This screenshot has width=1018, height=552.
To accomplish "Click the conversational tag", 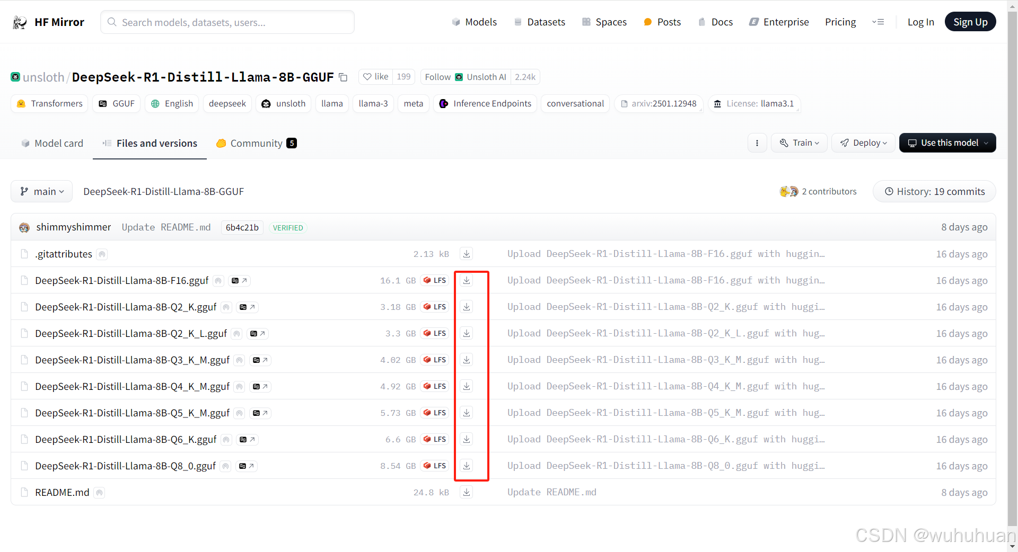I will coord(575,103).
